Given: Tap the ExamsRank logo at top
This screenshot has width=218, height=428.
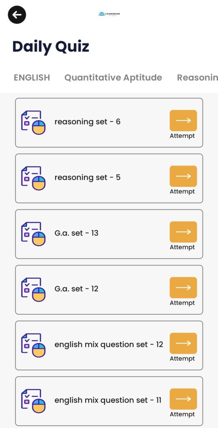Looking at the screenshot, I should click(x=109, y=14).
